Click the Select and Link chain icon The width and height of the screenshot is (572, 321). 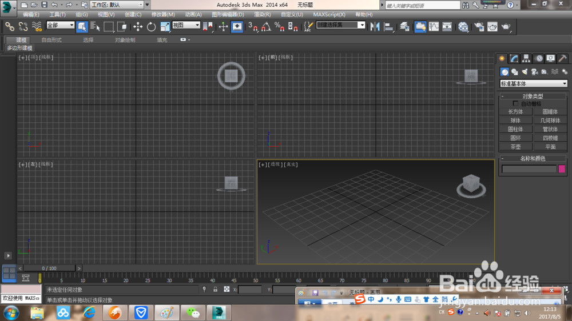click(9, 26)
